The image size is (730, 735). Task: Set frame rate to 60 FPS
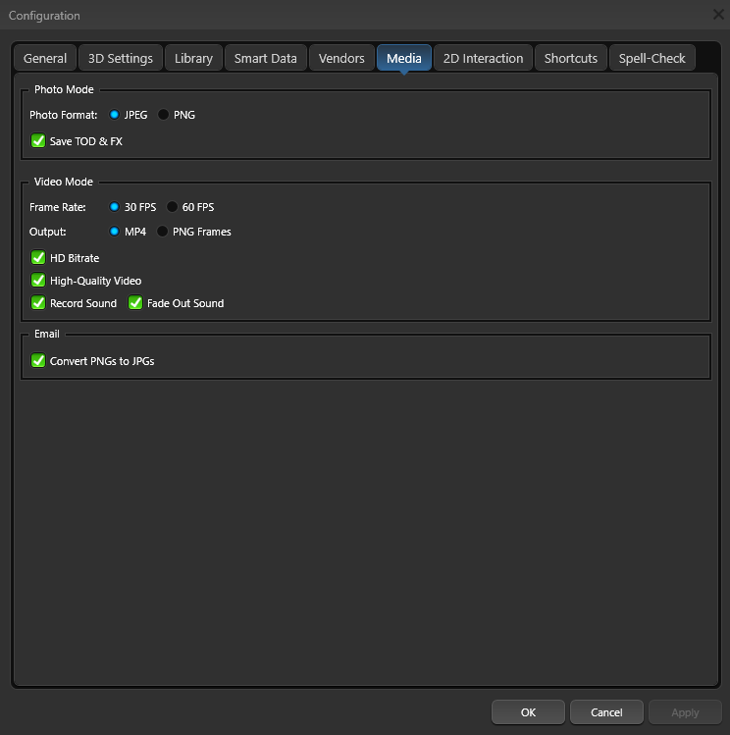click(173, 207)
